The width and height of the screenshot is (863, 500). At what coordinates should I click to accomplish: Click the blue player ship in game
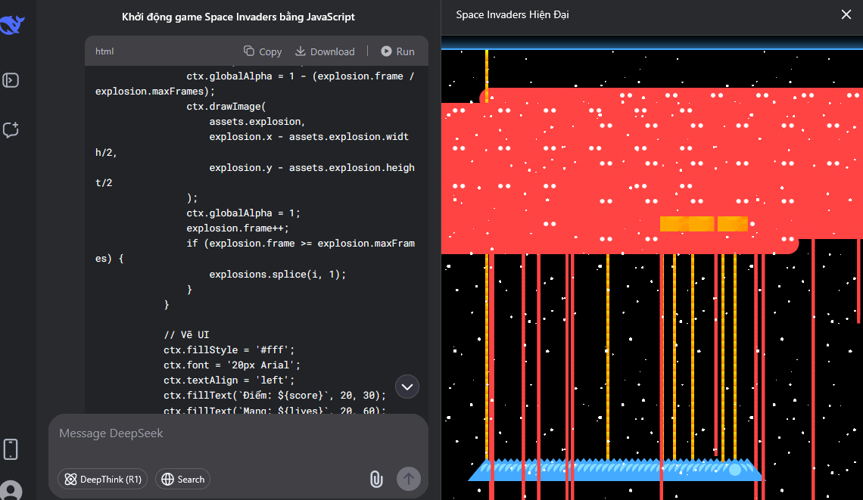click(615, 470)
